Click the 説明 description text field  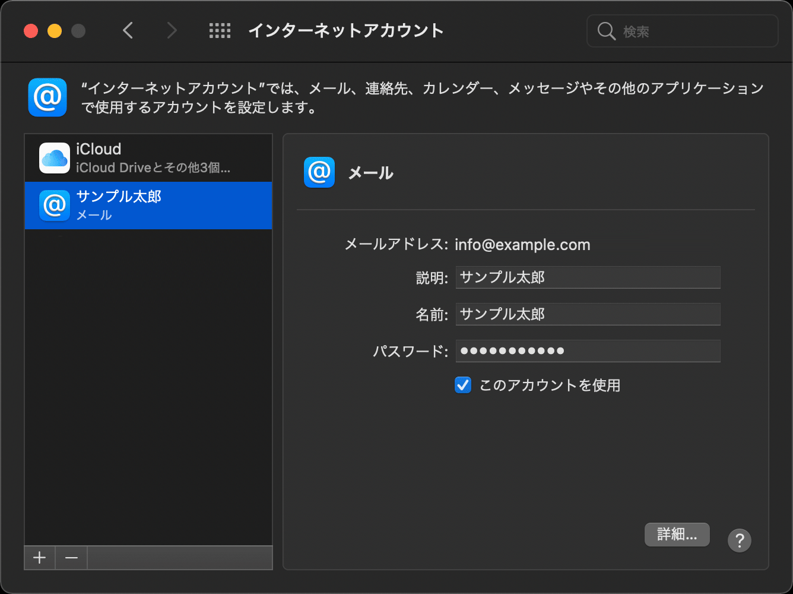pyautogui.click(x=588, y=277)
